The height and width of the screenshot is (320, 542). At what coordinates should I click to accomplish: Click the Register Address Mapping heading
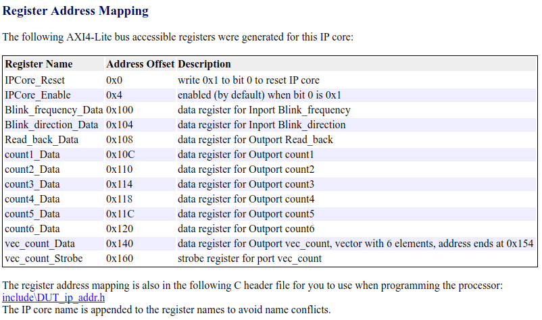pos(76,11)
